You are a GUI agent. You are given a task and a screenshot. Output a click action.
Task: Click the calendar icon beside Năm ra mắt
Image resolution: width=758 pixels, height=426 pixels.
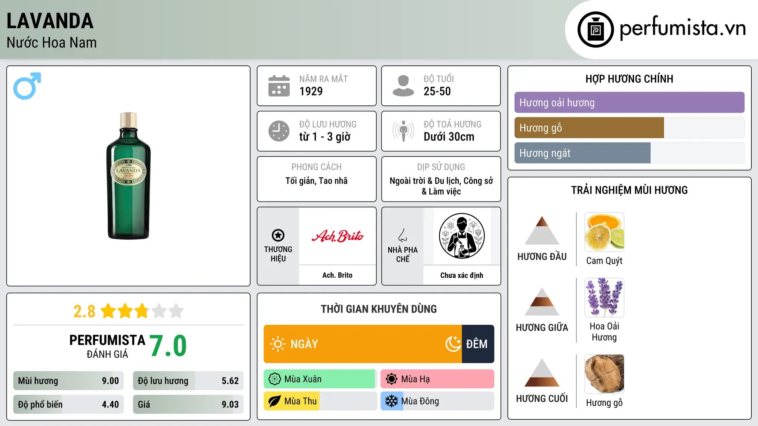(279, 86)
